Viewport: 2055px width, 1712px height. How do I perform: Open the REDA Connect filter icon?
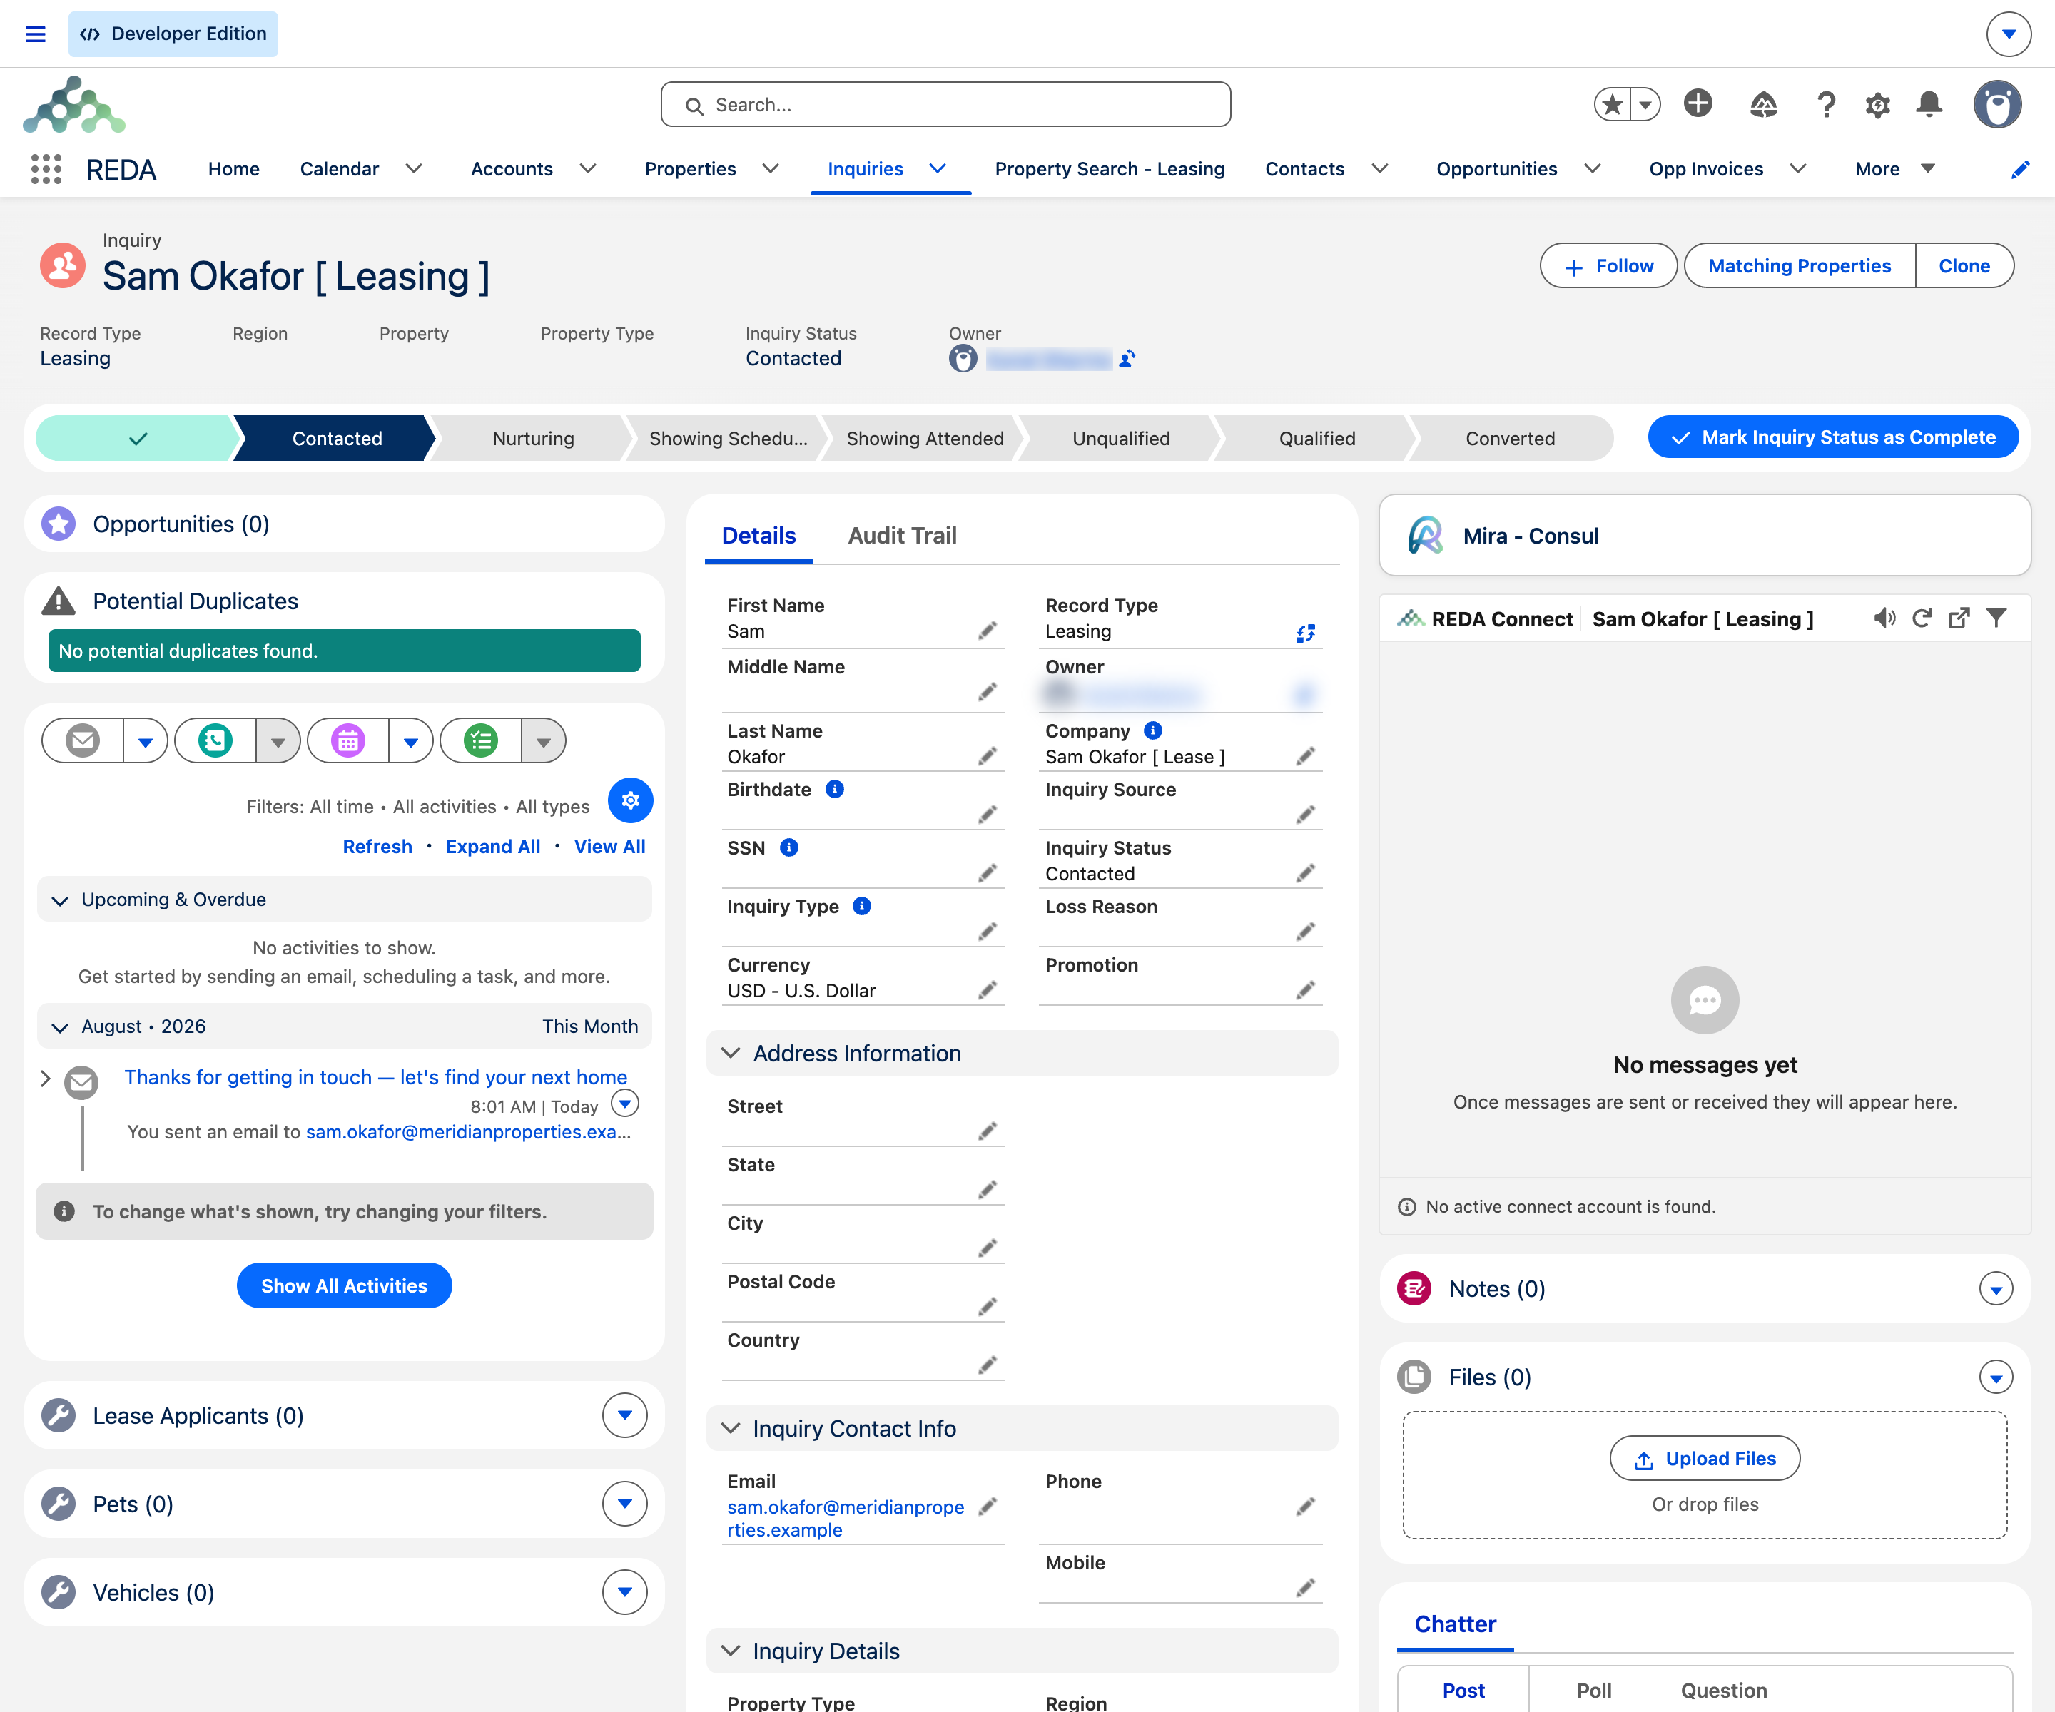(1996, 618)
